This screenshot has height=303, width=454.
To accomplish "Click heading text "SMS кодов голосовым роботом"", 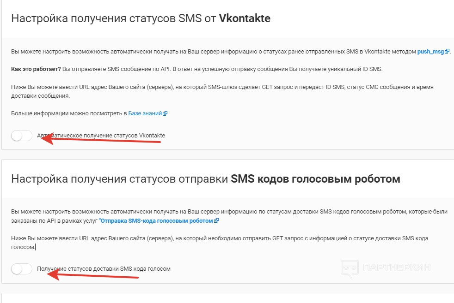I will [x=315, y=178].
